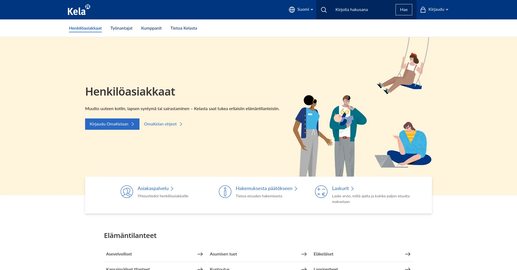Screen dimensions: 517x270
Task: Go to the Tietoa Kelasta tab
Action: (x=184, y=28)
